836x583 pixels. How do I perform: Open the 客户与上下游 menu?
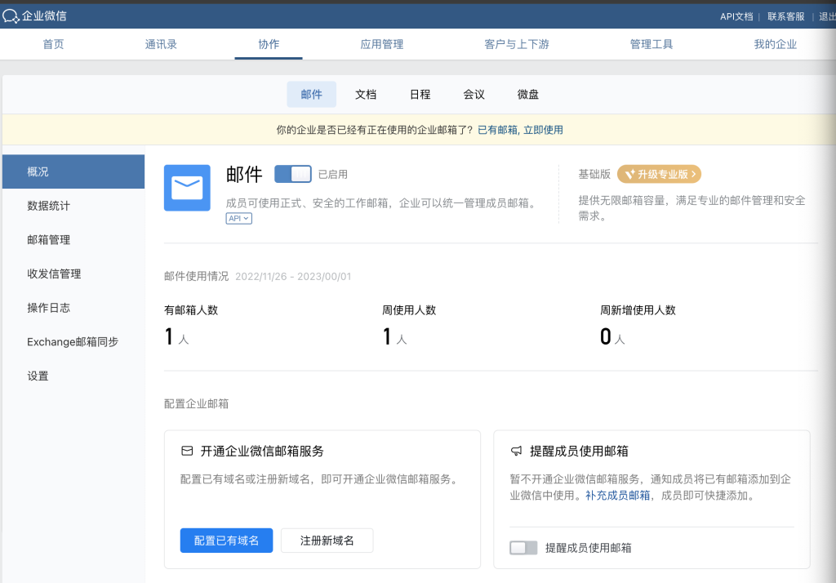516,45
